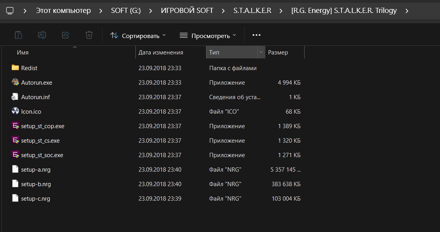
Task: Click the 1 320 КБ size value
Action: click(x=289, y=141)
